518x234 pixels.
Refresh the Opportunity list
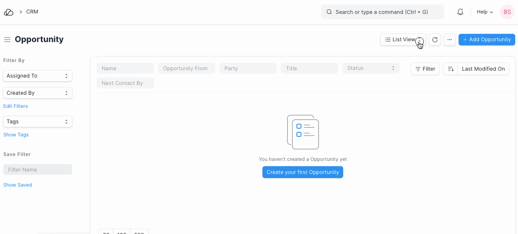(x=435, y=40)
